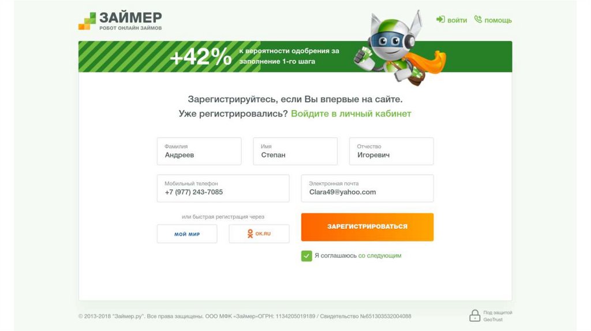
Task: Focus the Мобильный телефон field
Action: (x=223, y=189)
